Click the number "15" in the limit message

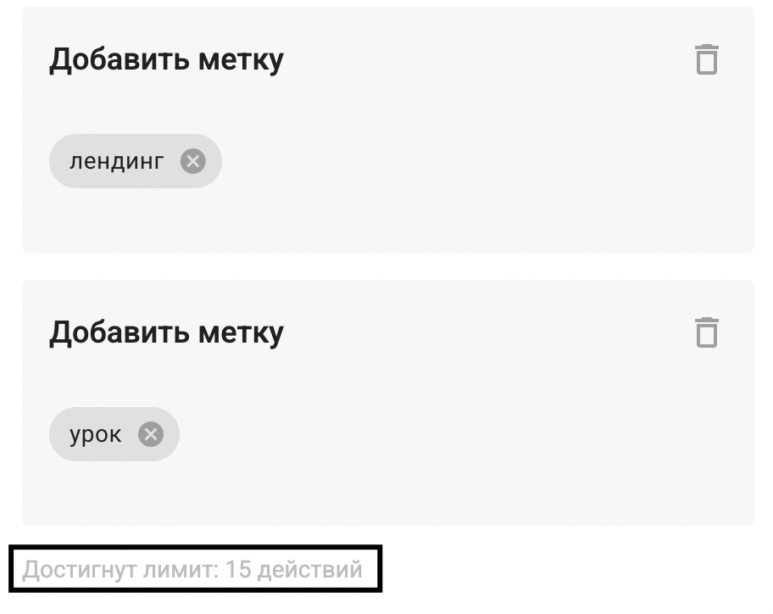pos(240,569)
